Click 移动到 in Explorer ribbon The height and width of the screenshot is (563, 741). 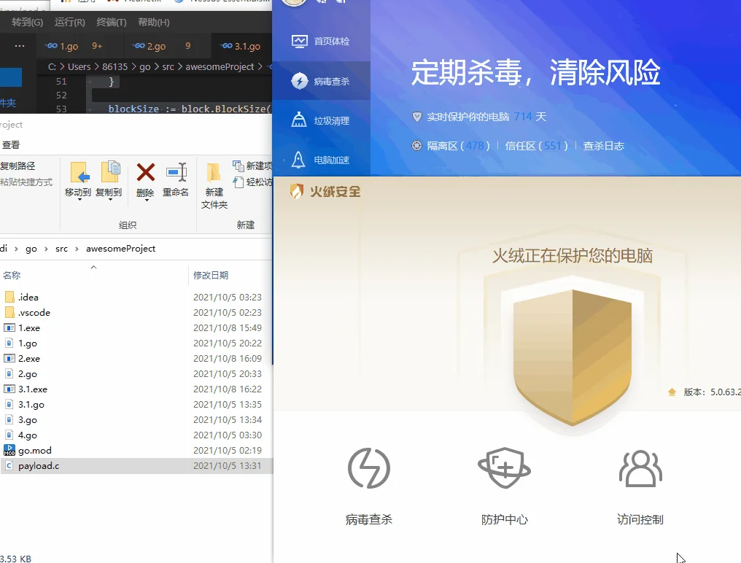coord(78,179)
